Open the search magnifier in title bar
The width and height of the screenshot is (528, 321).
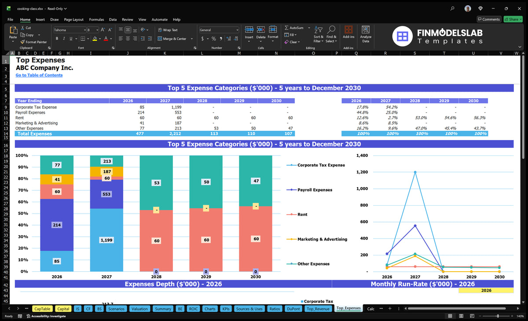pos(453,8)
